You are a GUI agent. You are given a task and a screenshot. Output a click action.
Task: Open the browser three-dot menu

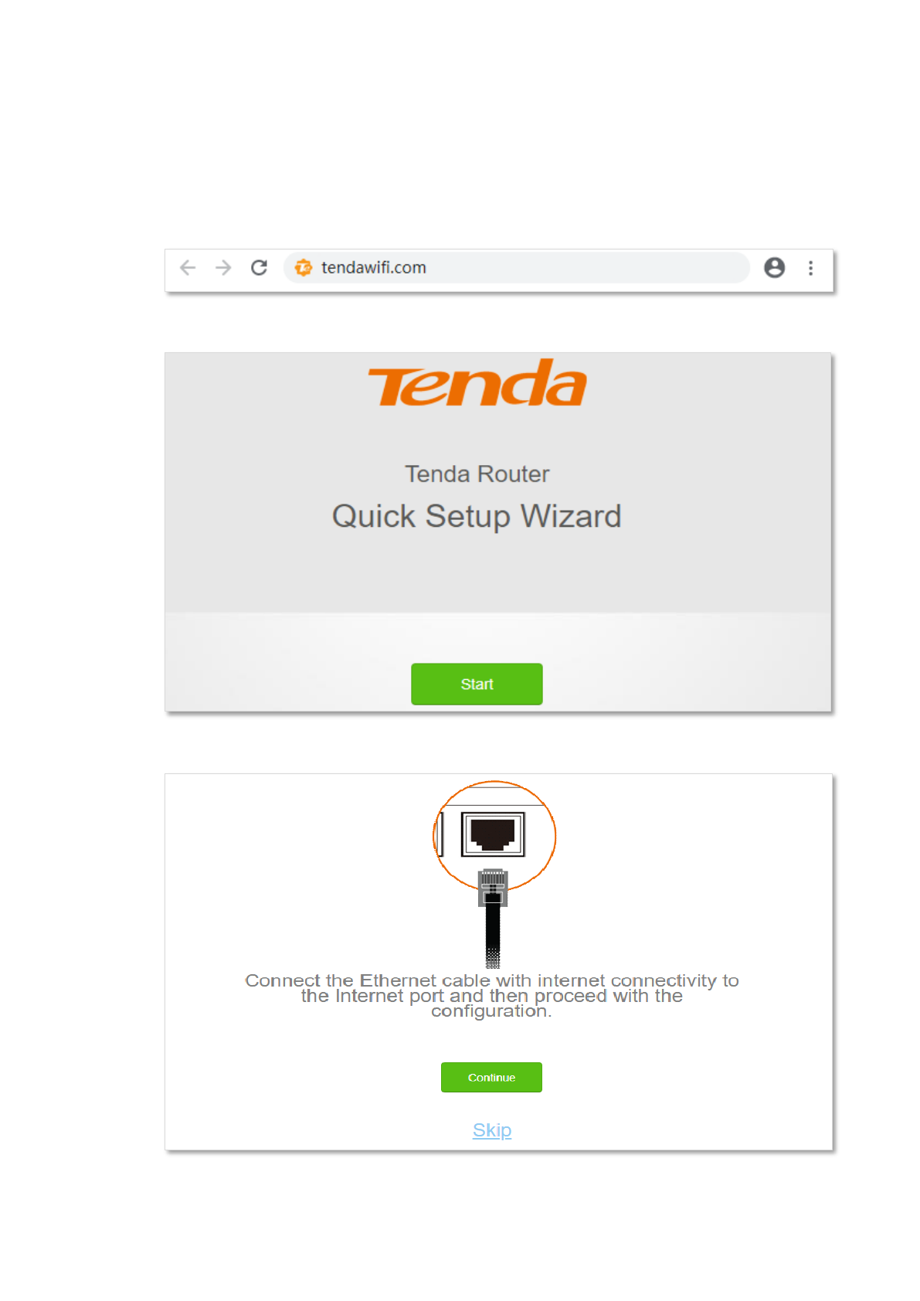pyautogui.click(x=810, y=268)
